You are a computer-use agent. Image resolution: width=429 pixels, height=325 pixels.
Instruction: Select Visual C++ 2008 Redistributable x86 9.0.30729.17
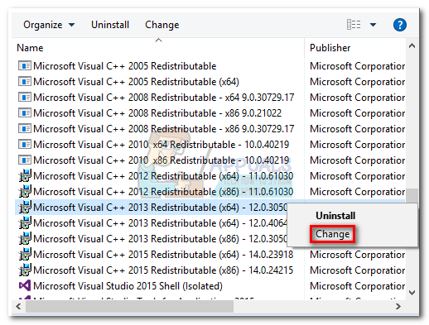[x=164, y=129]
